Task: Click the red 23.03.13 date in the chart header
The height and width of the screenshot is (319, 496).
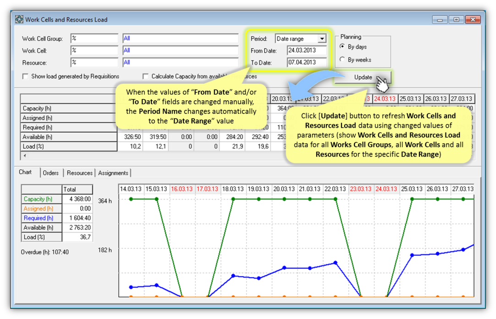Action: [x=361, y=189]
